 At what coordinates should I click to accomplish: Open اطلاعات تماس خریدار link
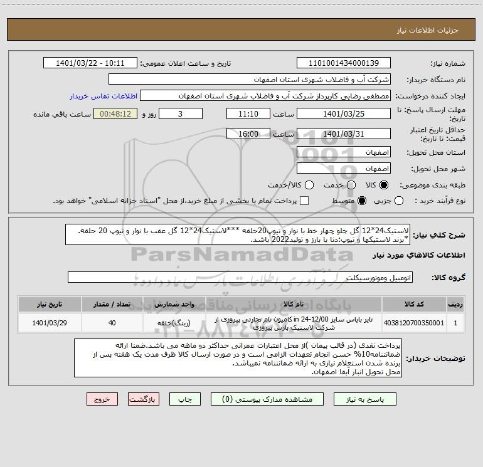click(x=103, y=96)
